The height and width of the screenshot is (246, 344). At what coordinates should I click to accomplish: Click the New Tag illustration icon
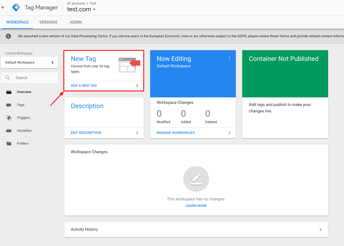pyautogui.click(x=129, y=65)
